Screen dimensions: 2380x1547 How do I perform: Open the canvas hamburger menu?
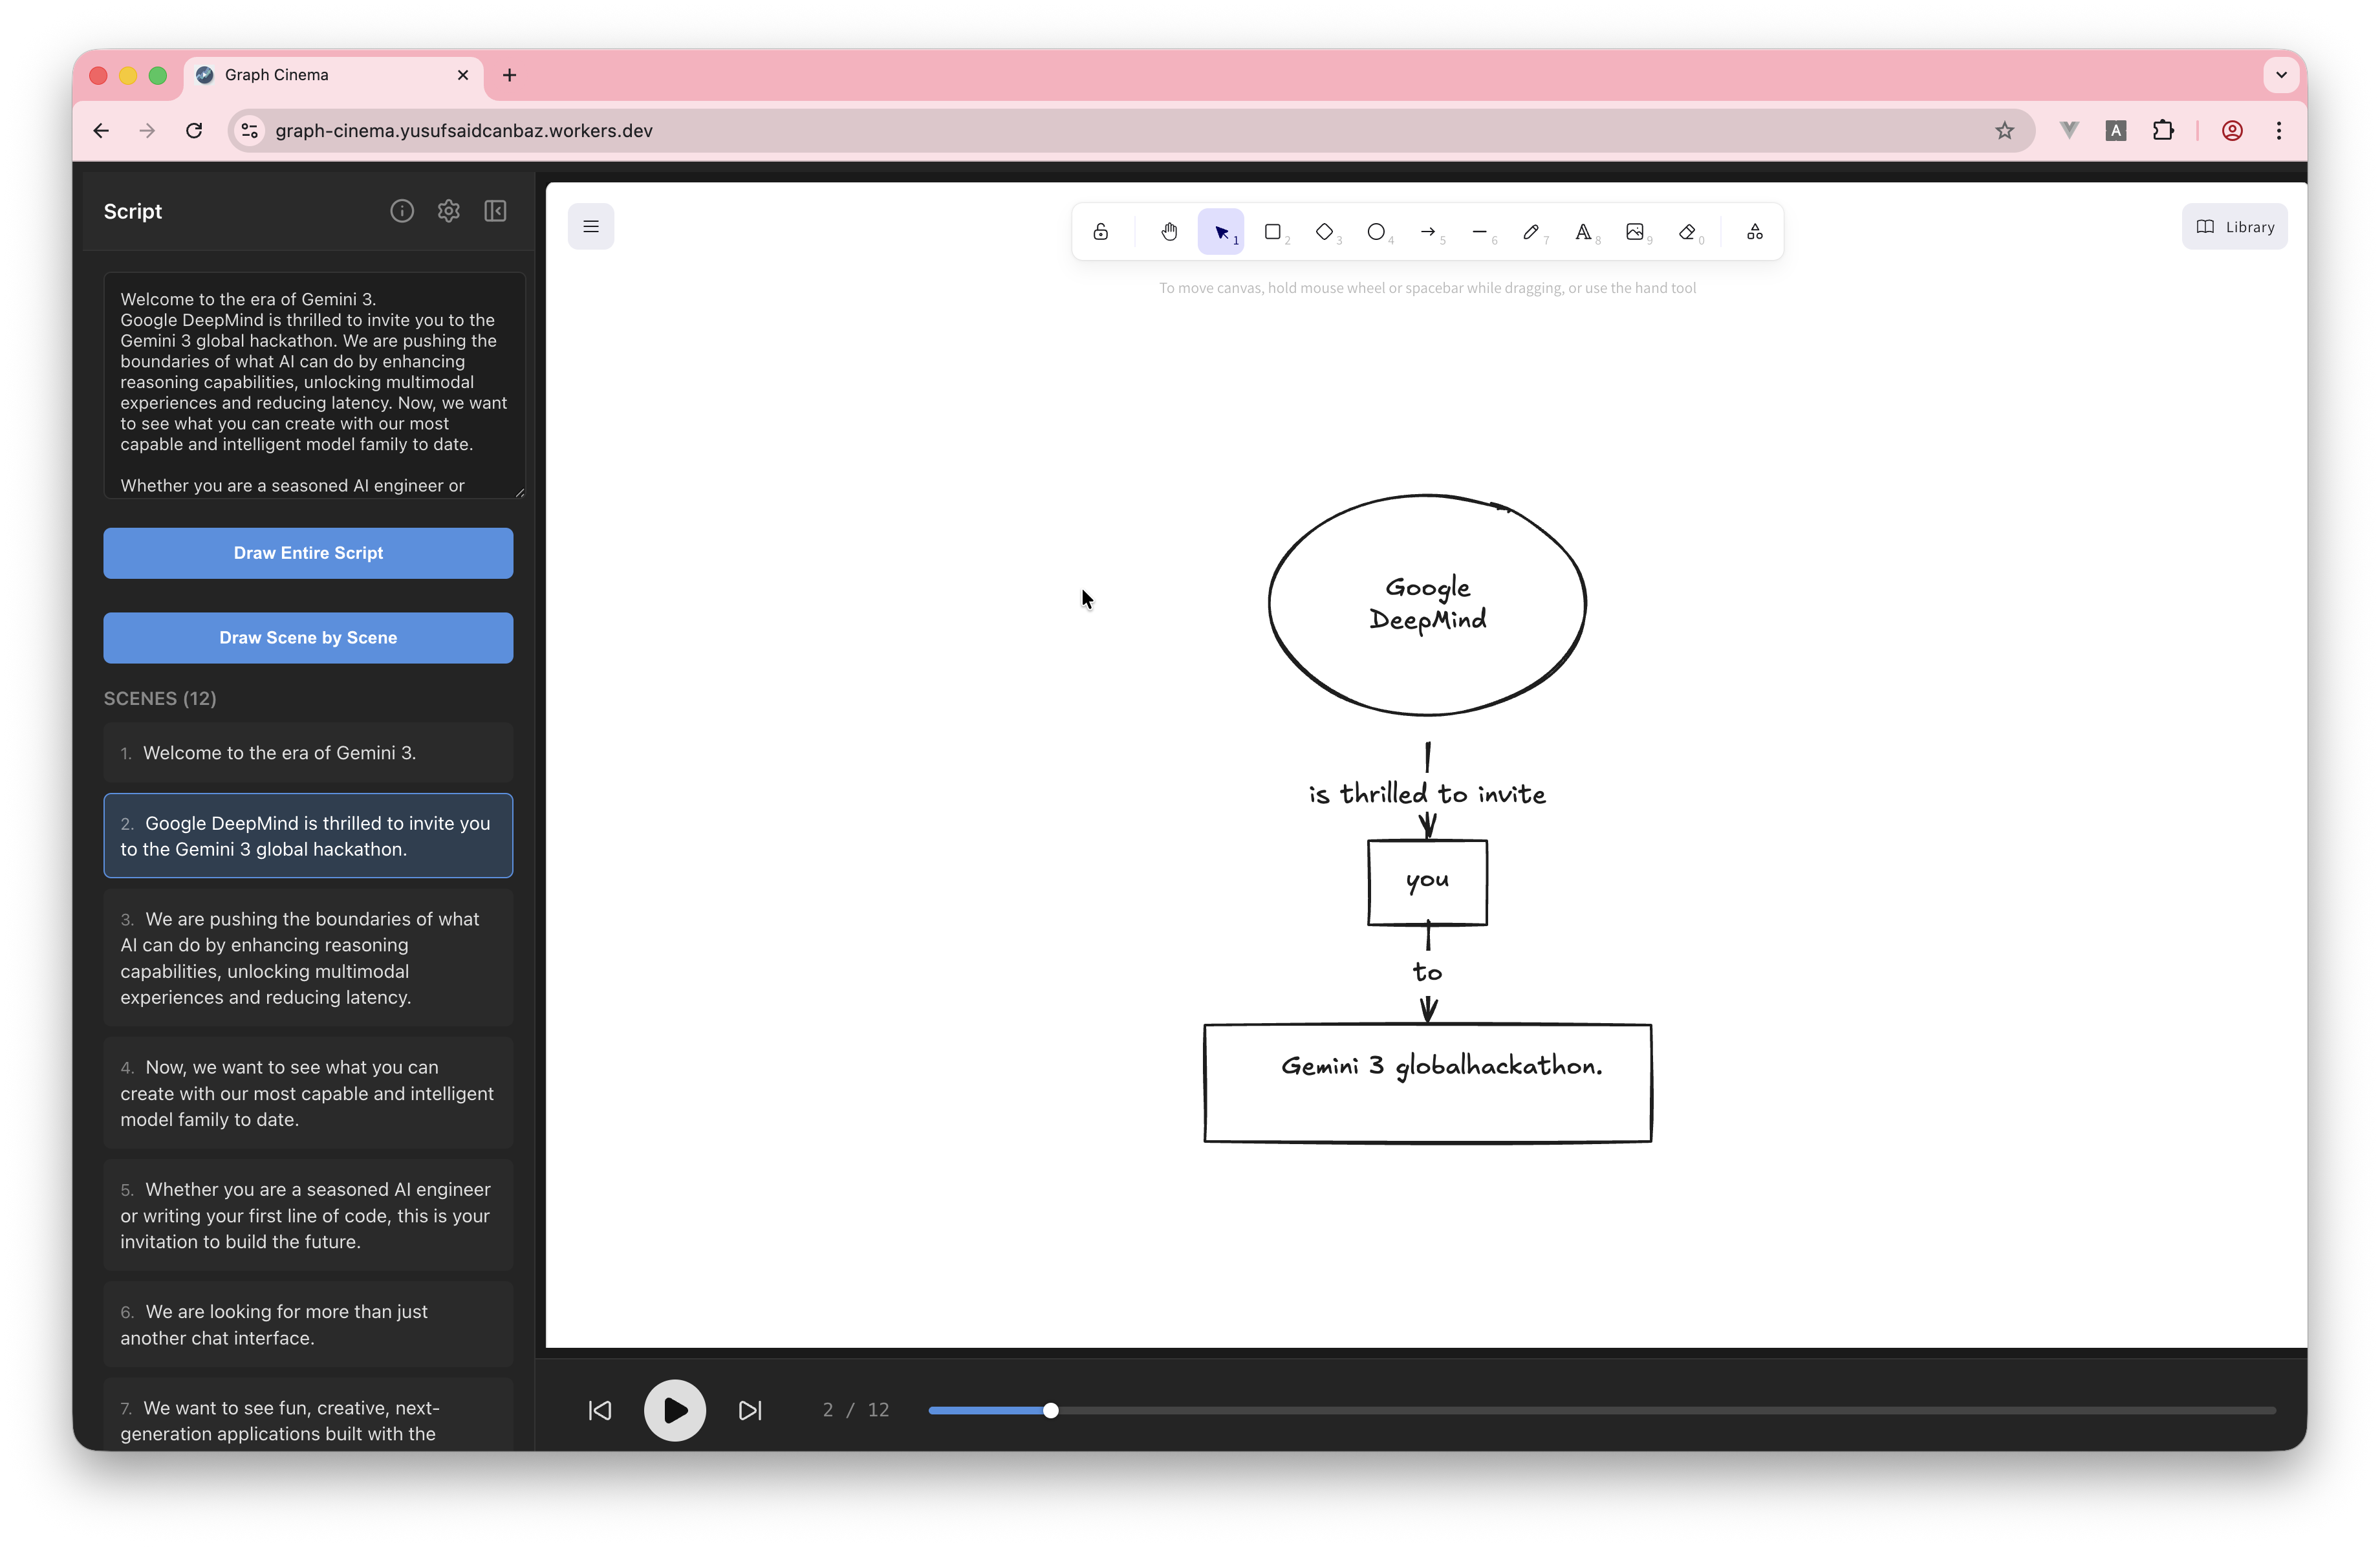point(591,226)
